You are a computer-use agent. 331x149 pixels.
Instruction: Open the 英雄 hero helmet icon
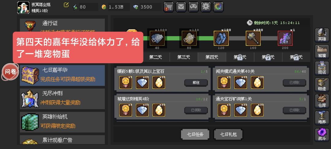(322, 35)
